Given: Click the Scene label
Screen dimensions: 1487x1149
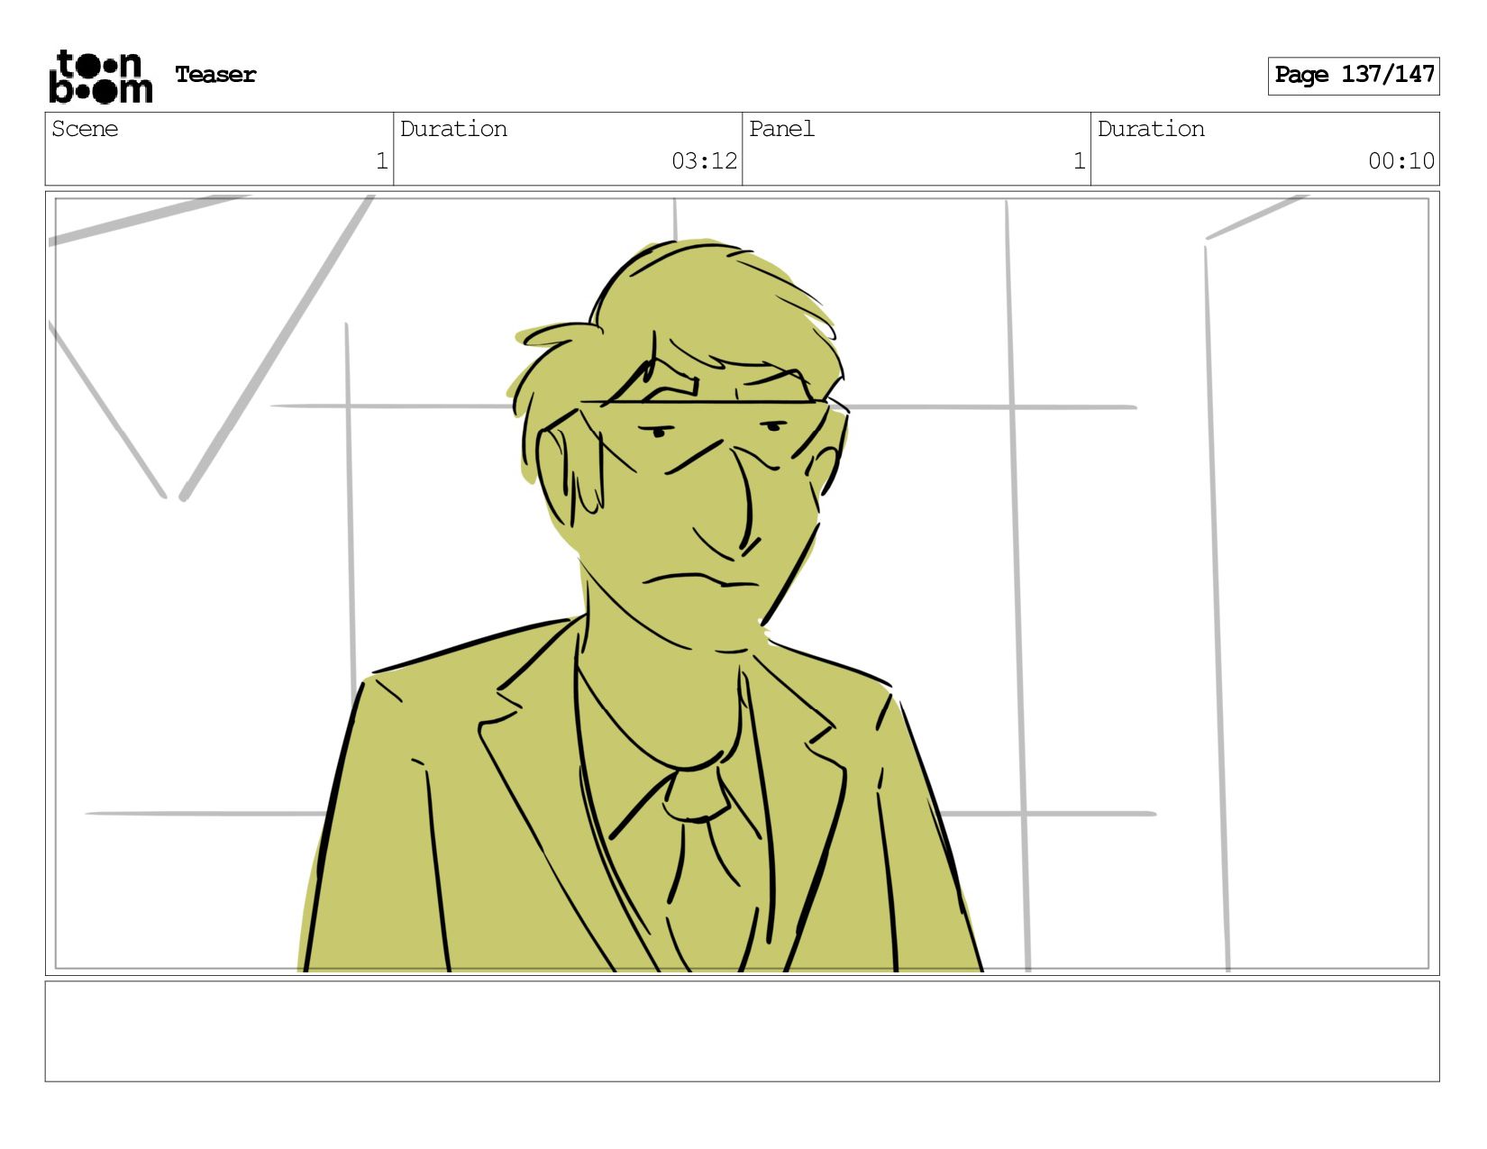Looking at the screenshot, I should 85,129.
